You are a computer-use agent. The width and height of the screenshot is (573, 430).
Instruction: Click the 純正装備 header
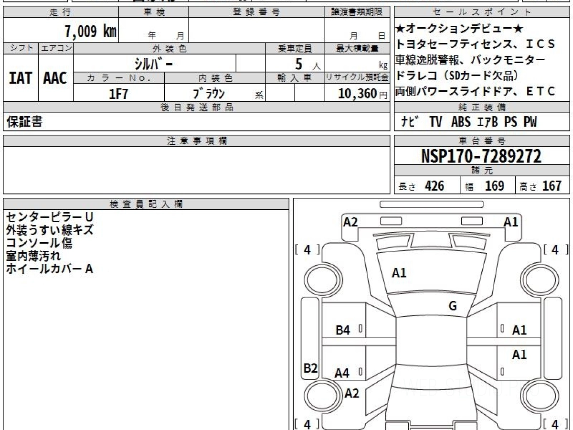coord(482,107)
